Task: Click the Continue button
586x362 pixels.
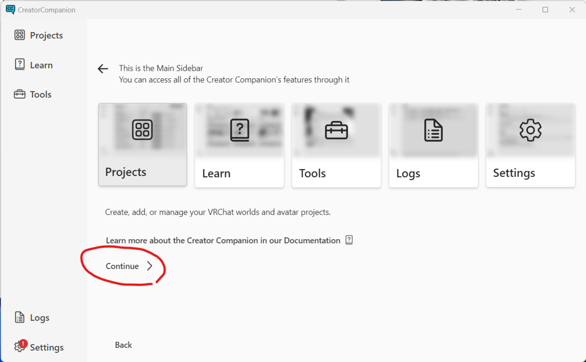Action: pos(129,266)
